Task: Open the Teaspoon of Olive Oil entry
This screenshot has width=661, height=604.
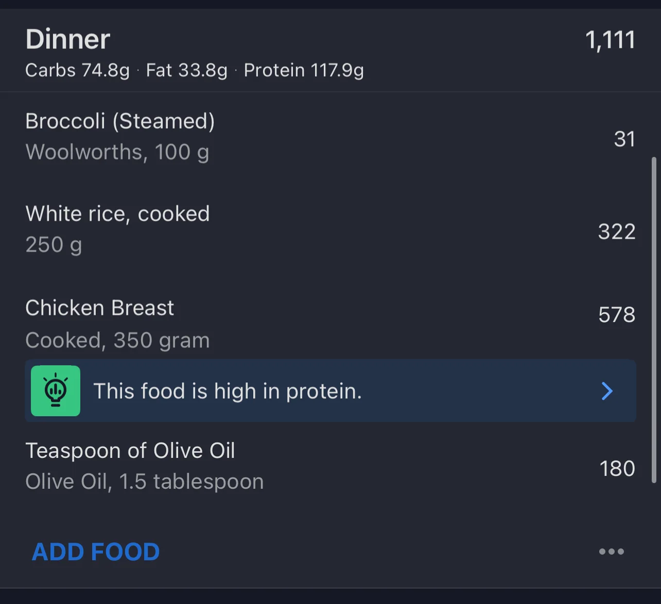Action: tap(130, 451)
